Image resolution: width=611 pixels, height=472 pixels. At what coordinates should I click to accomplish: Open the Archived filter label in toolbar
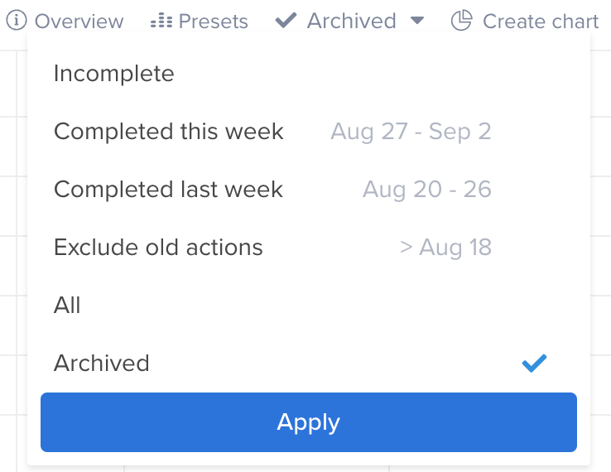point(351,21)
